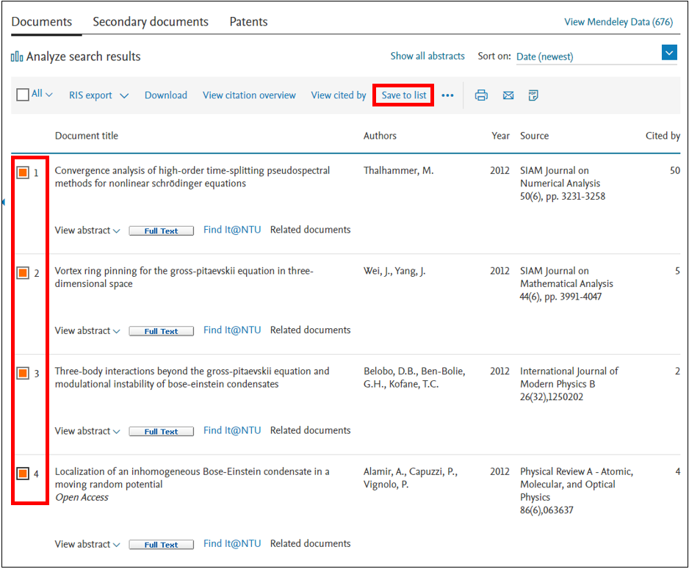Open the Three-body interactions paper title

192,377
